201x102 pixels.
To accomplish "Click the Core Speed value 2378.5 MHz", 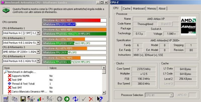I will 144,69.
